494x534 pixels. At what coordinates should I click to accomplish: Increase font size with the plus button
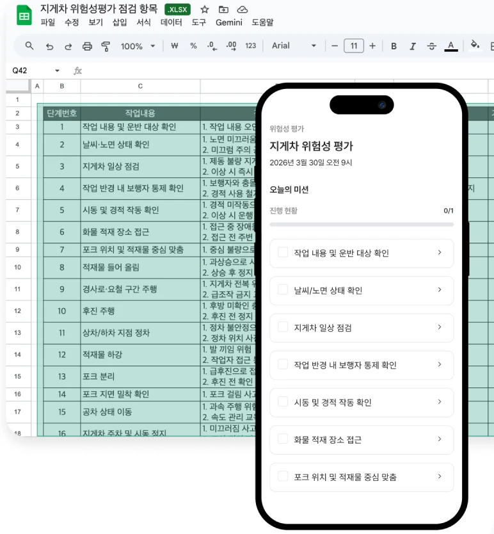click(372, 45)
